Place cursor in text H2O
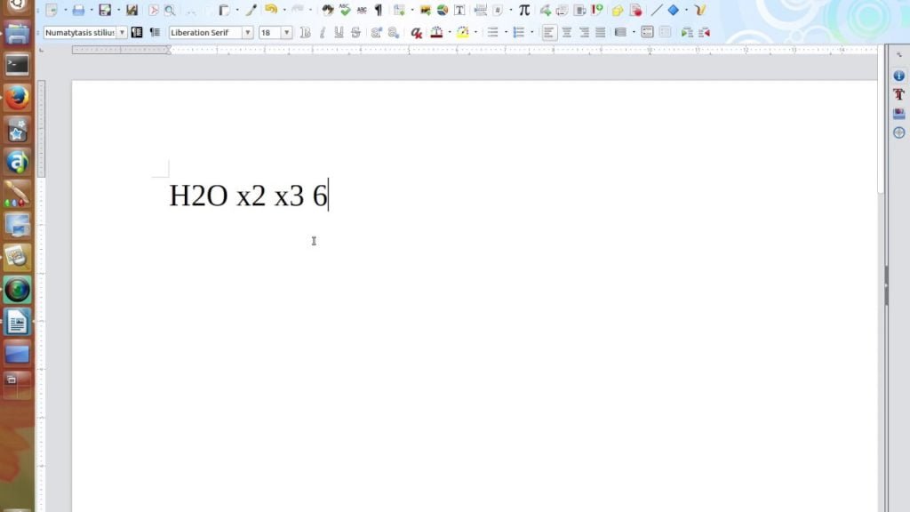 click(198, 196)
